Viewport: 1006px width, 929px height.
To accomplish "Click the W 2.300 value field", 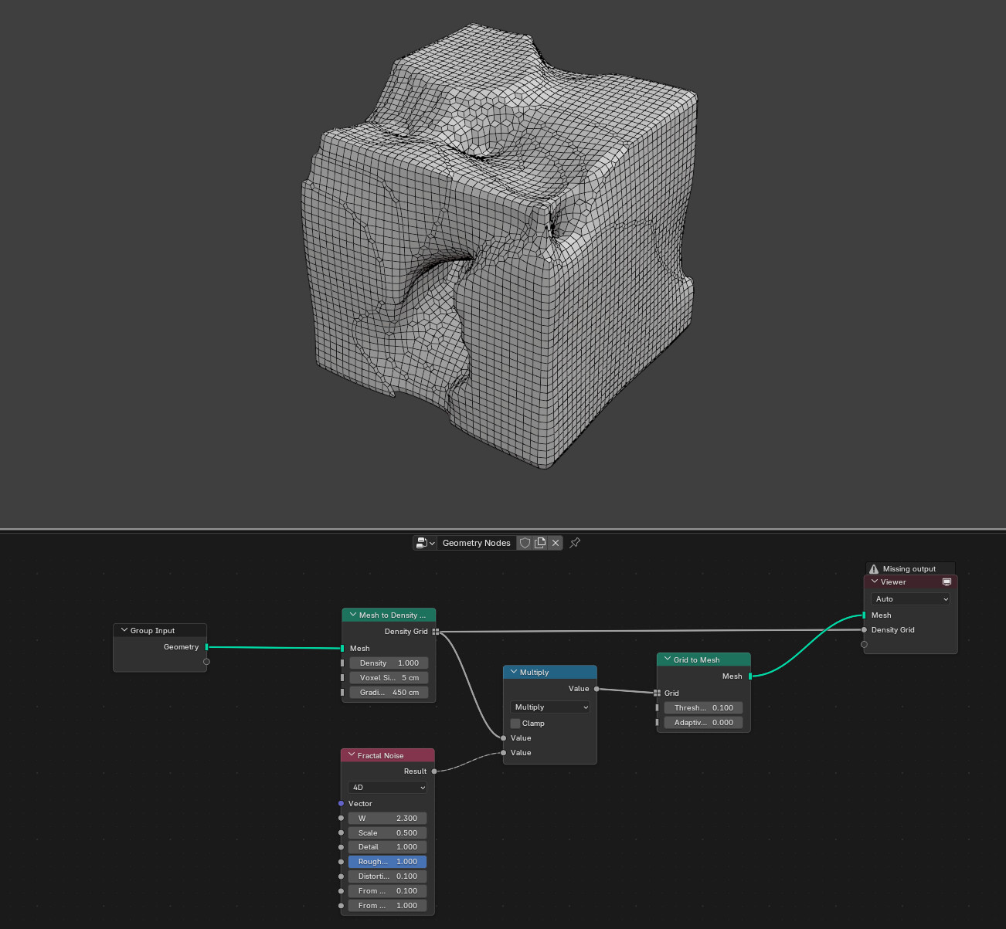I will click(387, 819).
